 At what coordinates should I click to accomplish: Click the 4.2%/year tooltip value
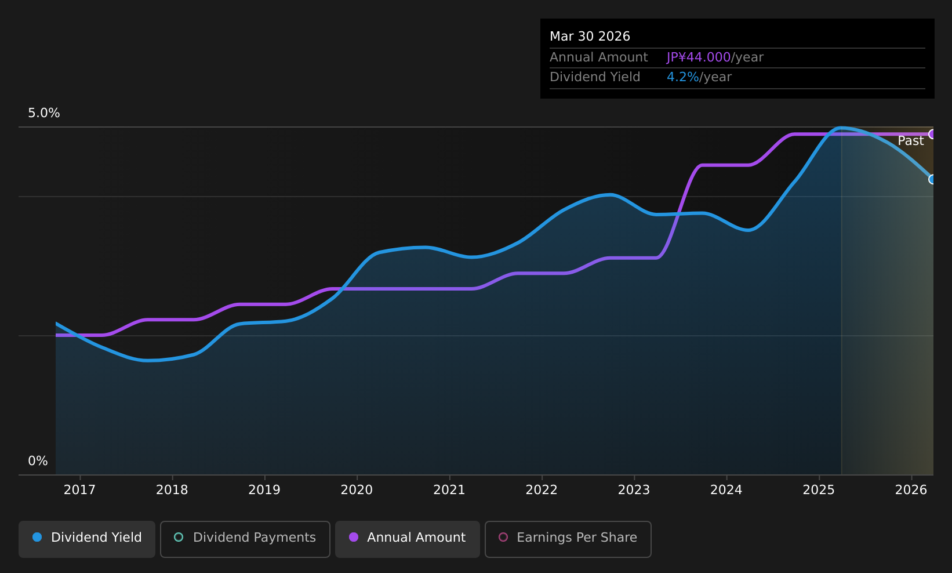(699, 77)
